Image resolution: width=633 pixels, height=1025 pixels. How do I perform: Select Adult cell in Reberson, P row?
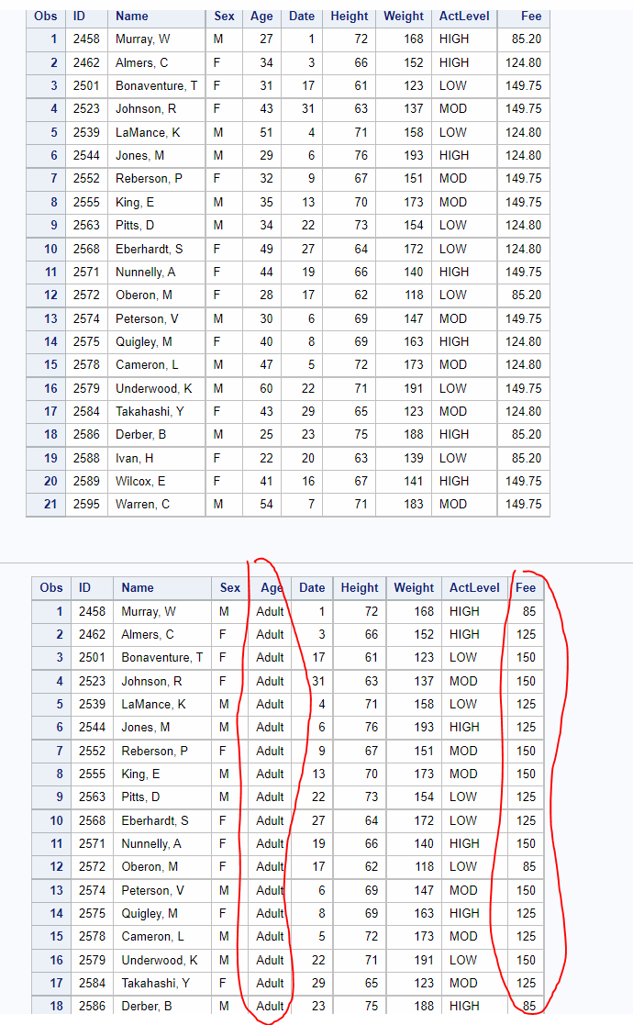point(270,752)
